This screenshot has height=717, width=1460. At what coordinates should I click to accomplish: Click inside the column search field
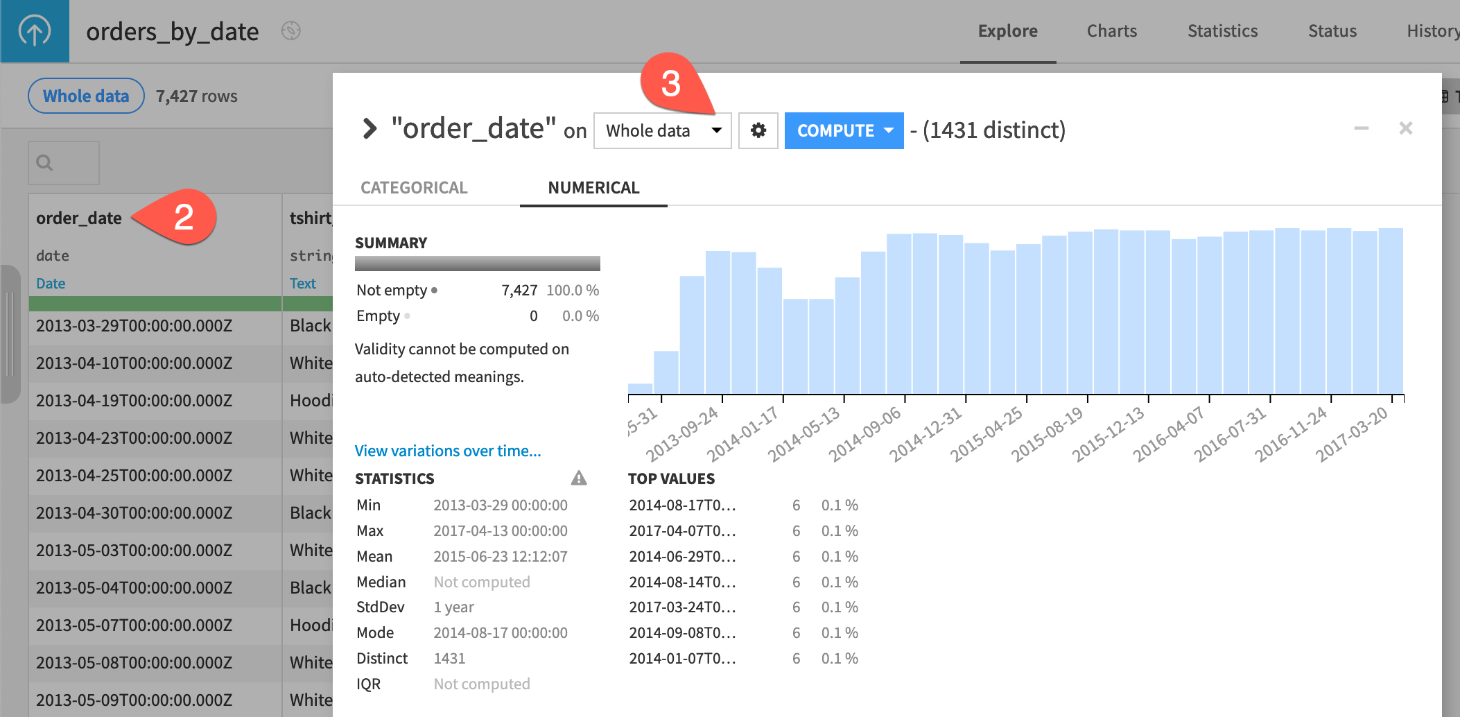pyautogui.click(x=69, y=162)
